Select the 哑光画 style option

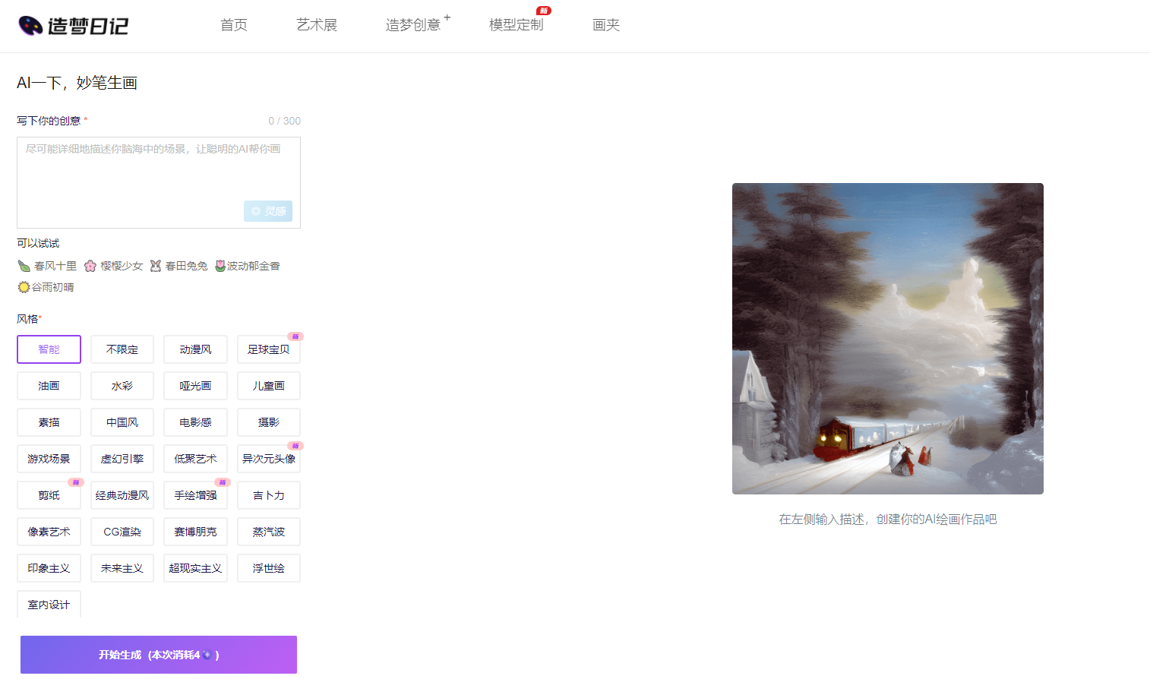(195, 386)
